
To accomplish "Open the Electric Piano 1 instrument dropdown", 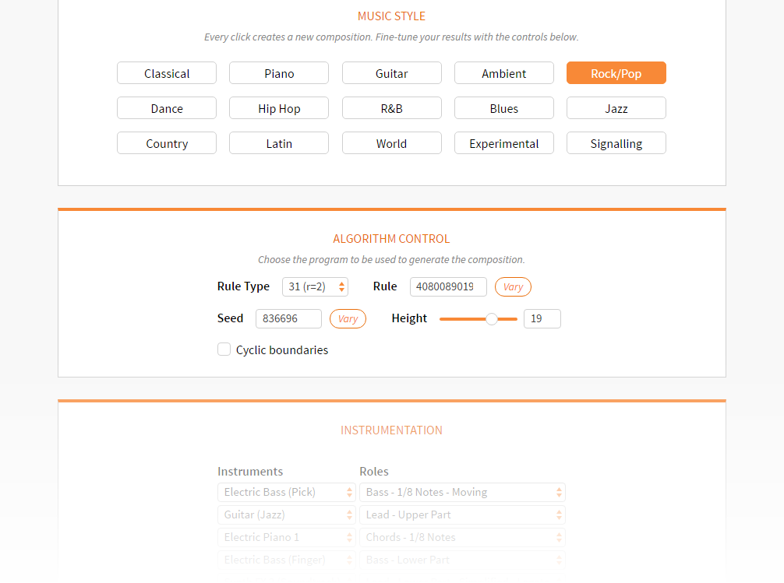I will click(287, 537).
